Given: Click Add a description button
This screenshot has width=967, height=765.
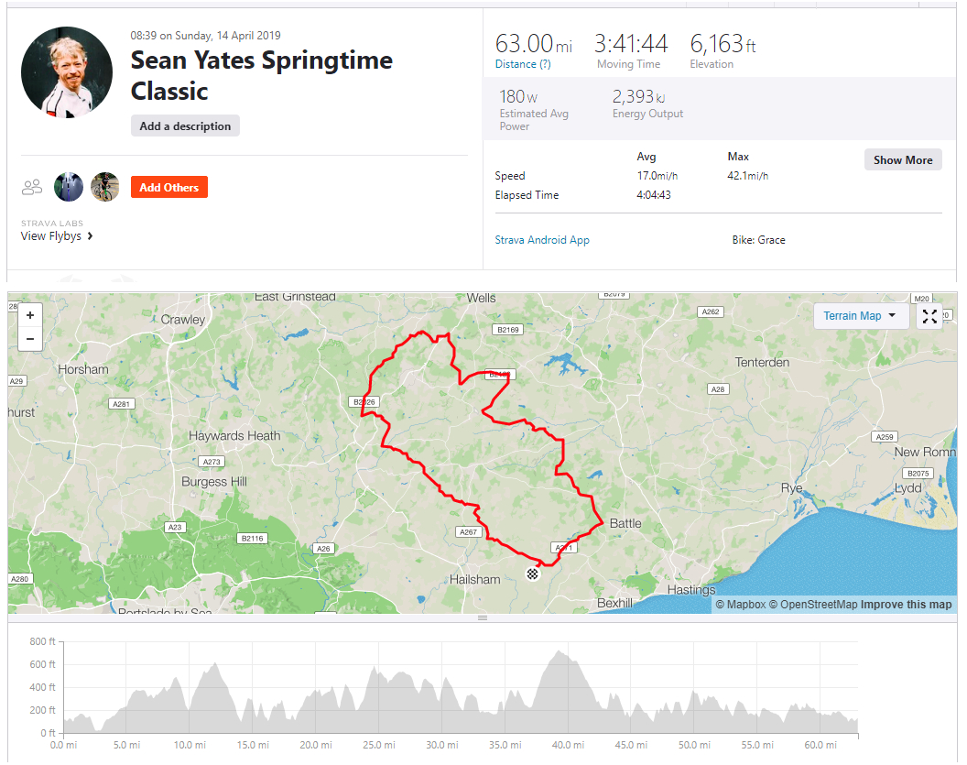Looking at the screenshot, I should pyautogui.click(x=185, y=126).
